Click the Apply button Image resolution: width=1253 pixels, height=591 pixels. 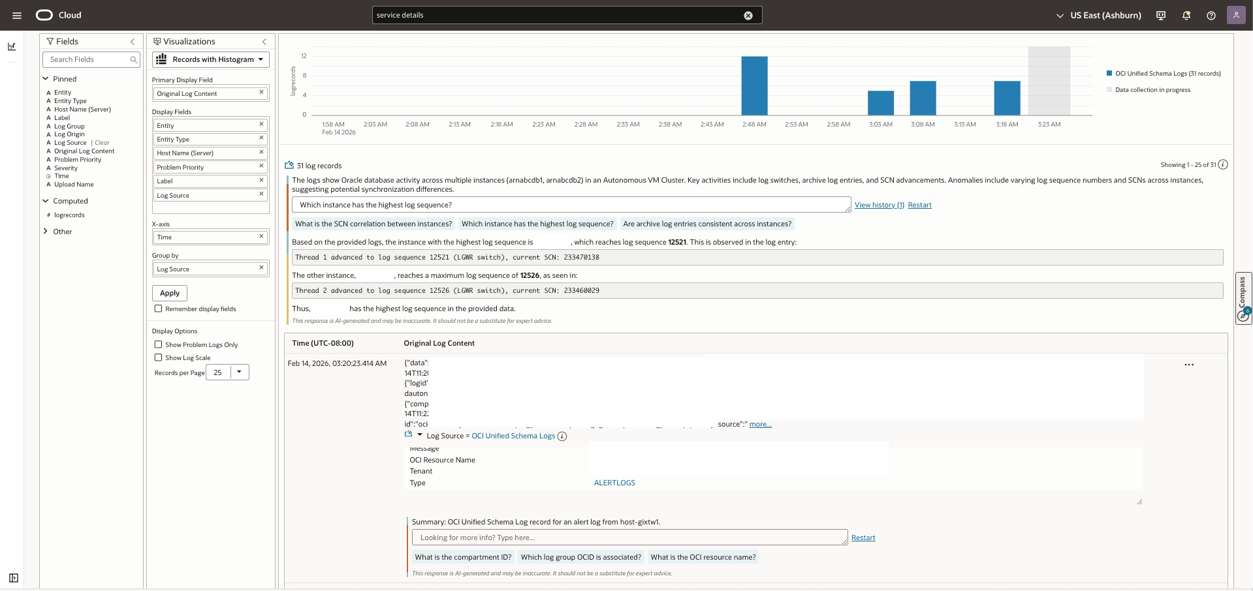coord(170,293)
